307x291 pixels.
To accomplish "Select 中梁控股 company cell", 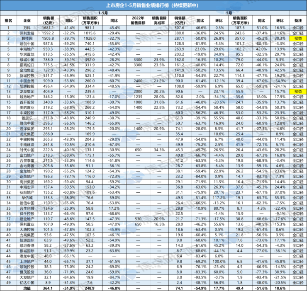I will click(27, 113).
